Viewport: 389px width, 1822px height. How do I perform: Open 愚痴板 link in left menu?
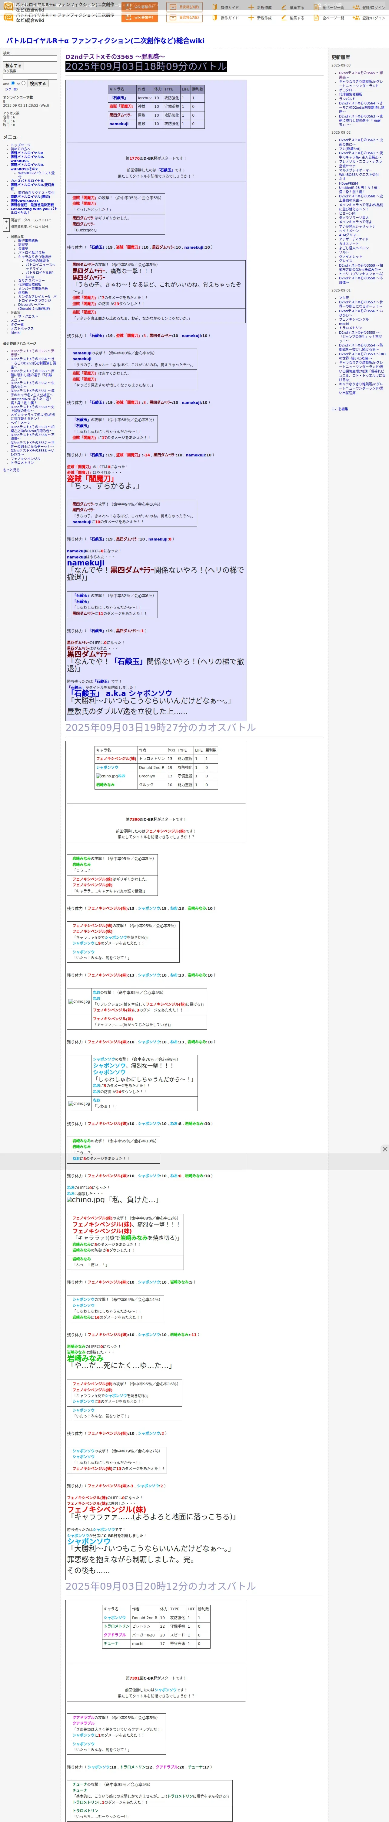point(23,292)
